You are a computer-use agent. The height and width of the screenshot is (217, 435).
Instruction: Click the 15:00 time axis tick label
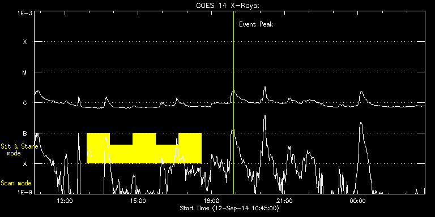tap(138, 201)
